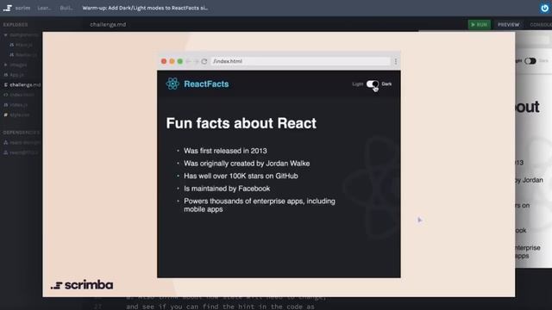Toggle the dark mode switch in preview pane

530,61
